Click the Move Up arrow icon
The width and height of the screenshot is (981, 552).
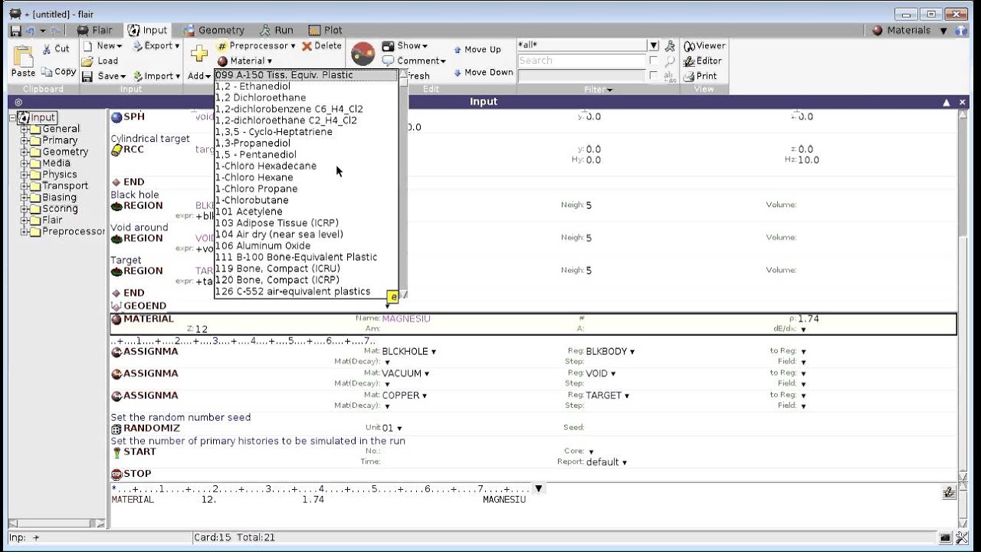(458, 49)
